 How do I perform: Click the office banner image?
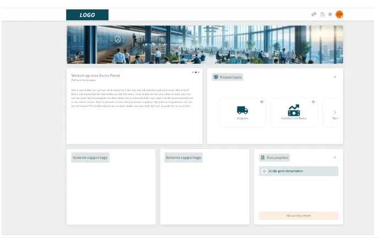coord(204,45)
